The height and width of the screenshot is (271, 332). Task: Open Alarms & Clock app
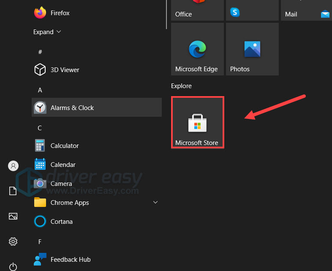click(x=72, y=108)
